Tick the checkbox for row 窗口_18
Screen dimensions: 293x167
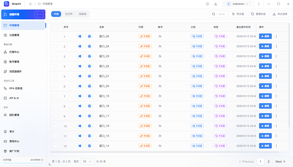[56, 106]
